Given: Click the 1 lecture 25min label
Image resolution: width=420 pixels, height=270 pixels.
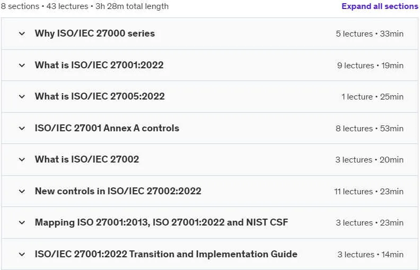Looking at the screenshot, I should (x=372, y=97).
